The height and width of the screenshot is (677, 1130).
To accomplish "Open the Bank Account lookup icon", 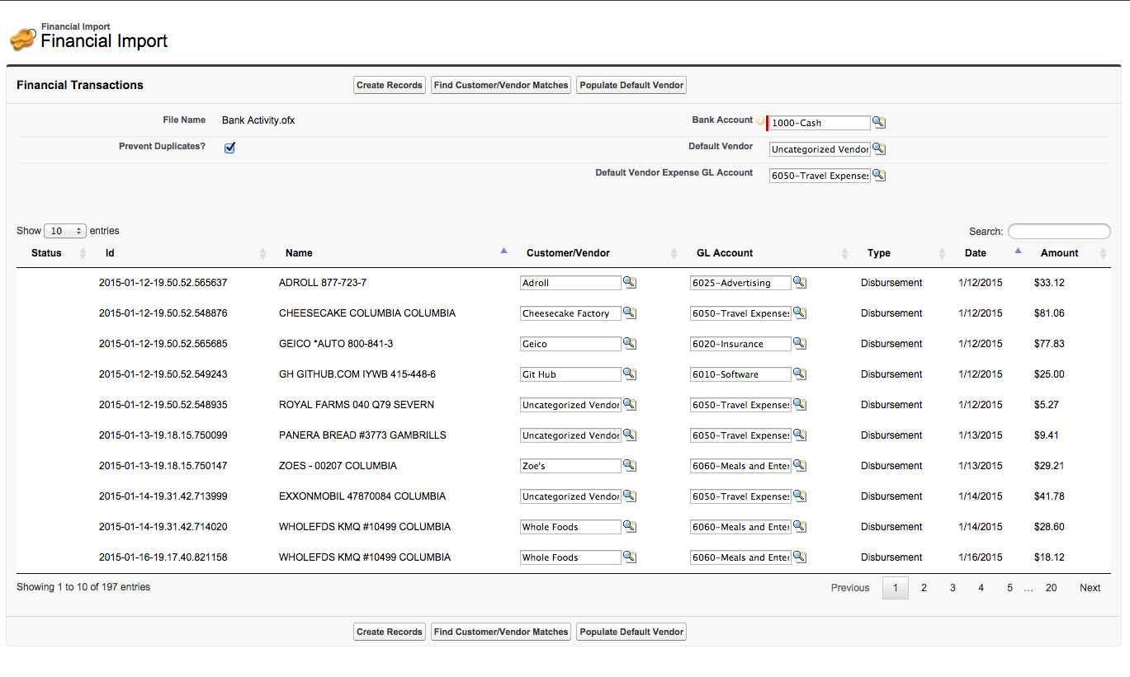I will click(x=878, y=121).
